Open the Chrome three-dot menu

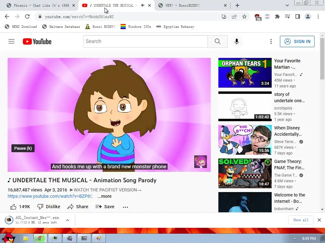coord(318,16)
